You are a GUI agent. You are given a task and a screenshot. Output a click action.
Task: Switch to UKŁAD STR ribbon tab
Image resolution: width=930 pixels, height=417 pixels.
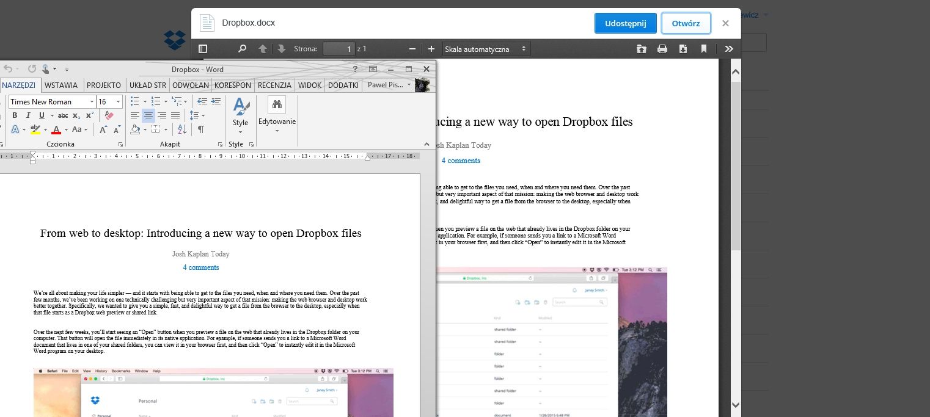tap(148, 85)
